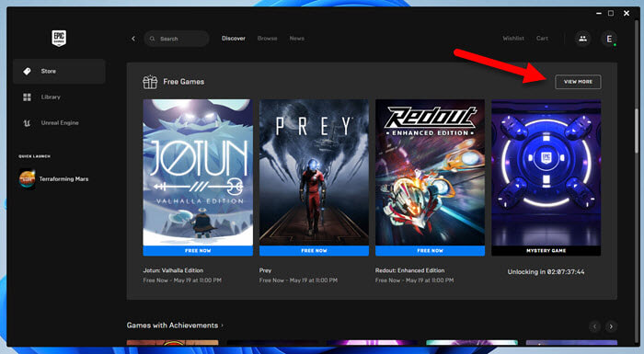The width and height of the screenshot is (644, 354).
Task: Click the Redout: Enhanced Edition title text
Action: click(x=410, y=270)
